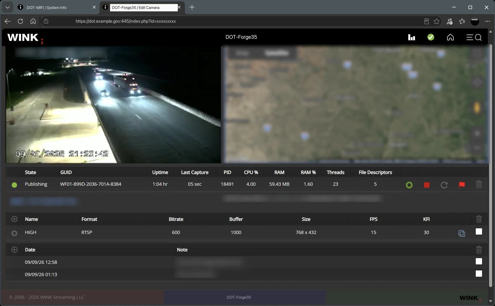
Task: Delete selected streams trash icon
Action: [479, 219]
